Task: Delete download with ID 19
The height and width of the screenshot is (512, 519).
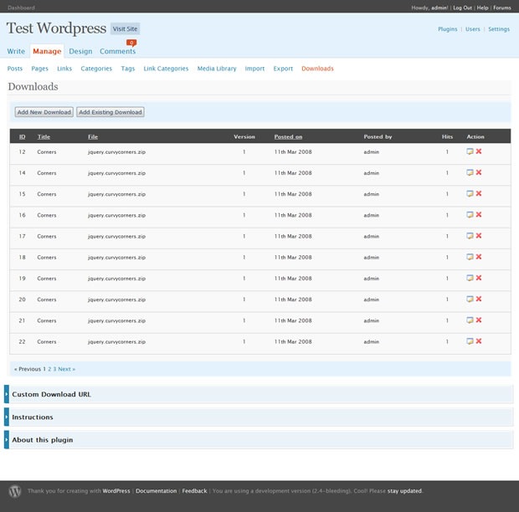Action: (x=479, y=278)
